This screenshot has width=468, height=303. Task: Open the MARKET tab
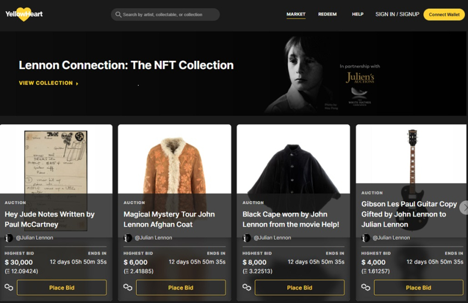click(296, 14)
